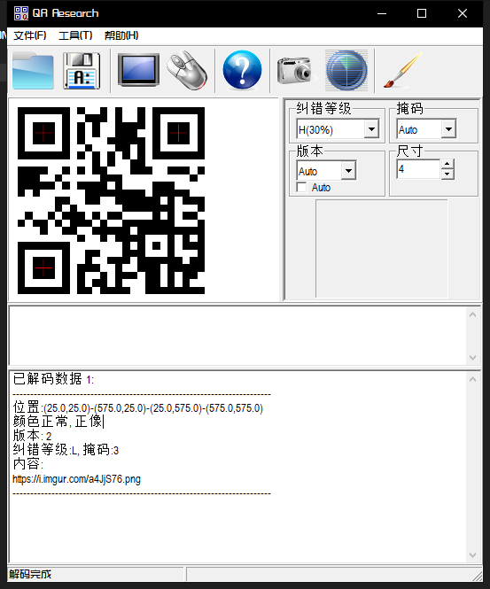Open the 文件(F) menu
This screenshot has height=589, width=490.
click(30, 35)
